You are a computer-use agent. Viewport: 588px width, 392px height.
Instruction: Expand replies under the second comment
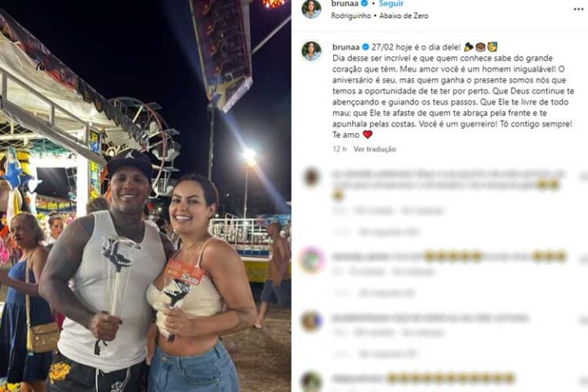386,292
